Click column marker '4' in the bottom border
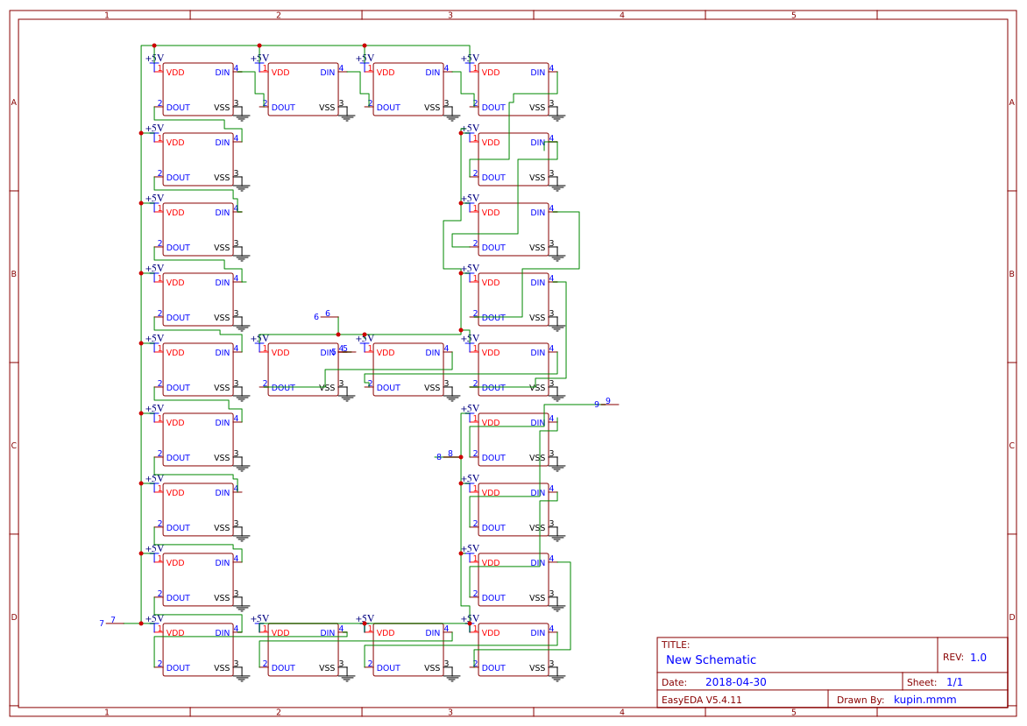Image resolution: width=1027 pixels, height=726 pixels. tap(621, 712)
